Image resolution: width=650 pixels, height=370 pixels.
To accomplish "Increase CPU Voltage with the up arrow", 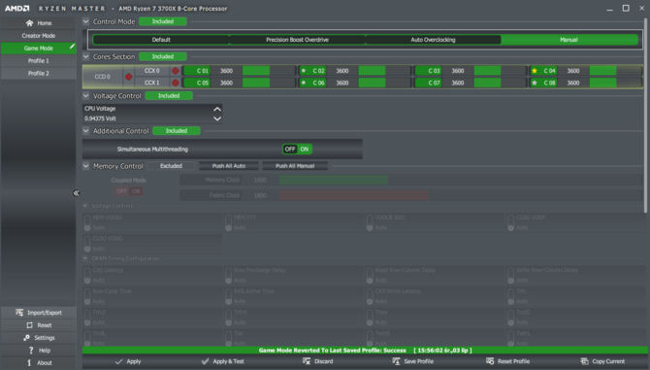I will click(216, 109).
